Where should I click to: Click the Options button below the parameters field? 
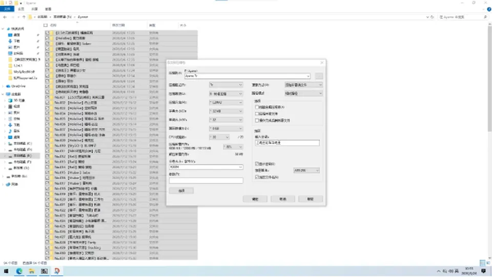coord(181,191)
